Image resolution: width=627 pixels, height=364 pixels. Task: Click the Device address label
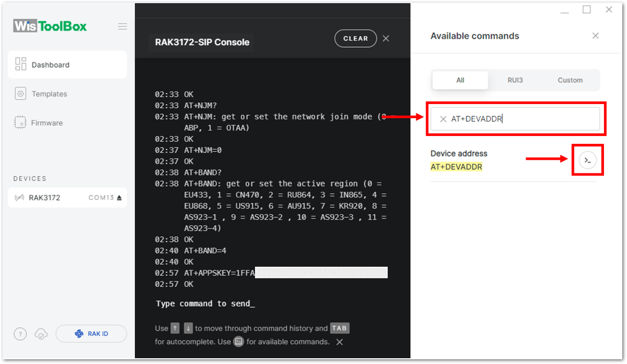[x=459, y=153]
